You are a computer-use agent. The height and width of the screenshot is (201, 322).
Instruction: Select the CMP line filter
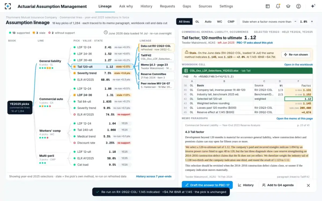(231, 22)
